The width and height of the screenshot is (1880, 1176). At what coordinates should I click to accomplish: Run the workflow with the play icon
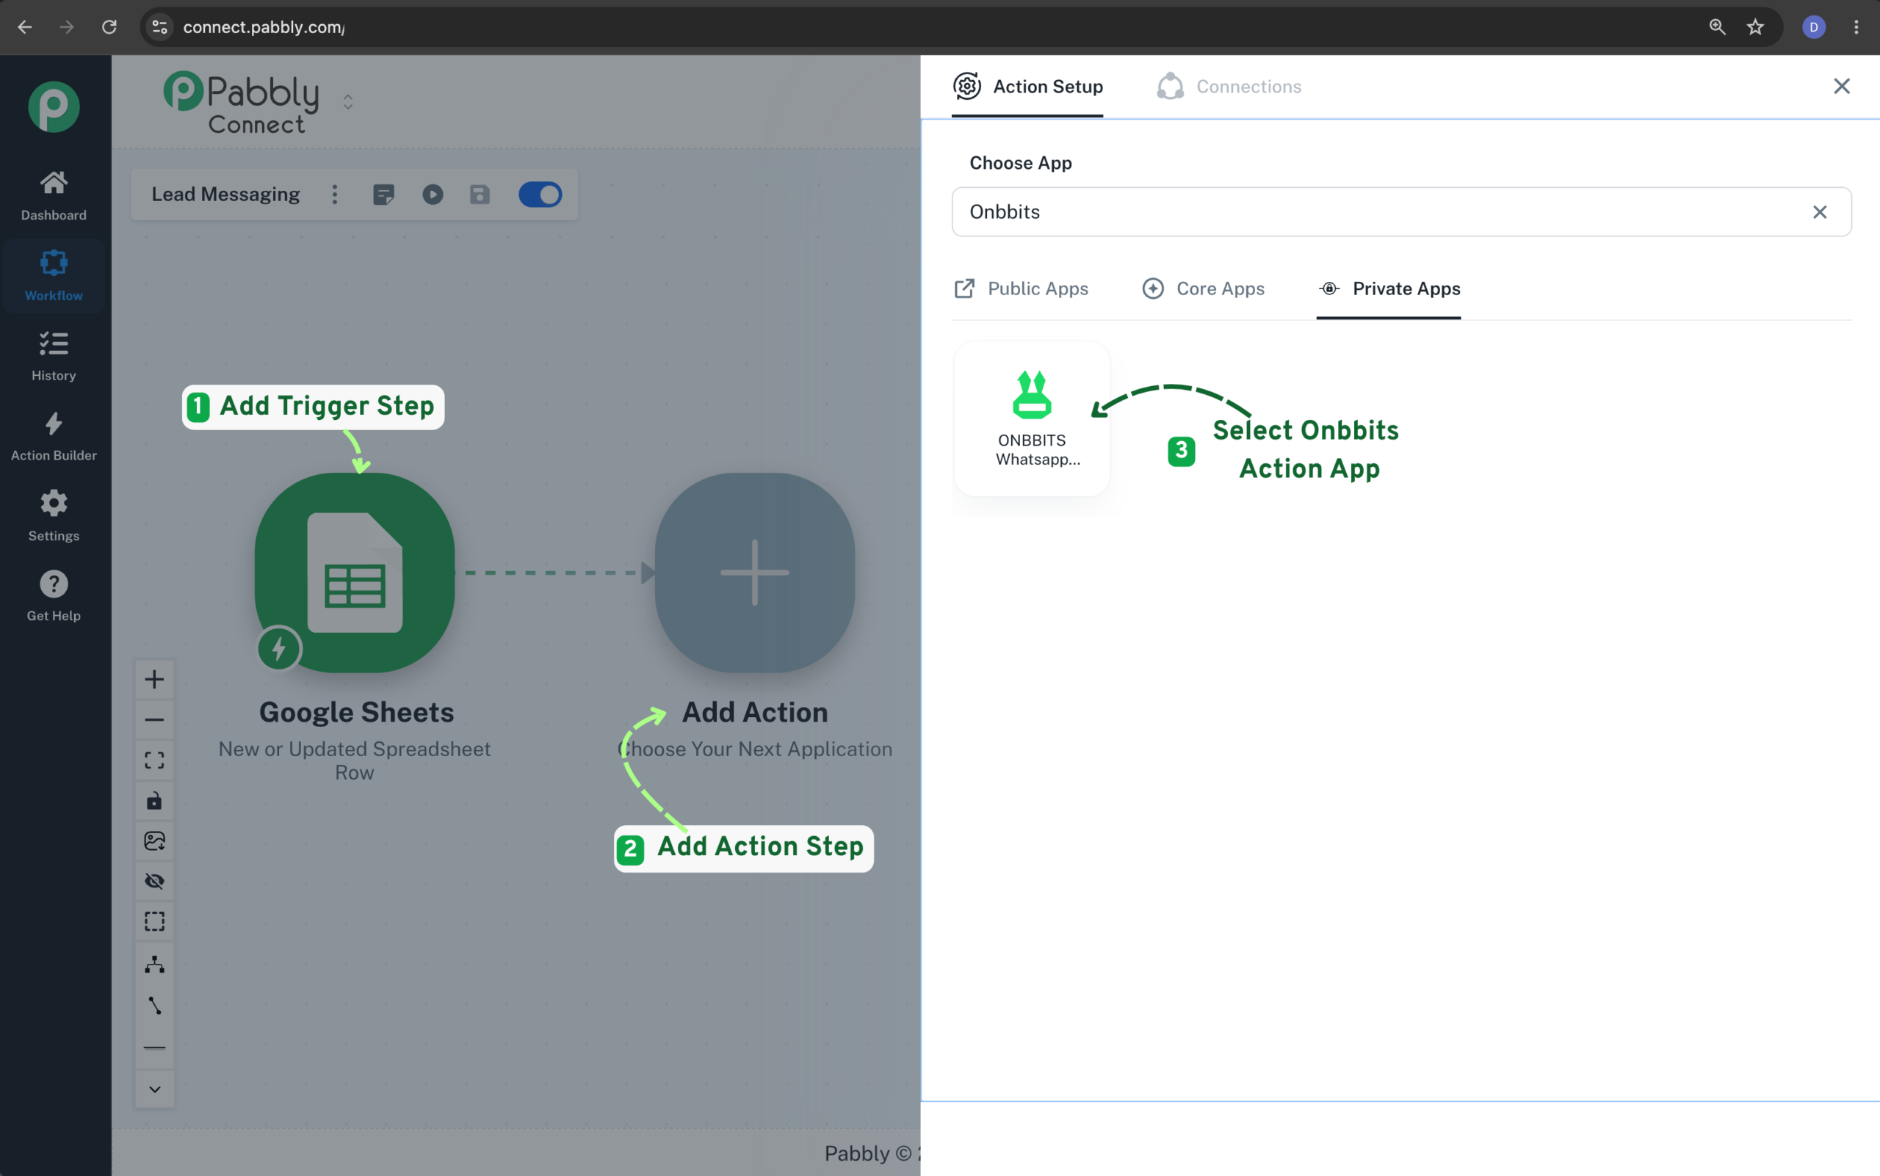[x=433, y=195]
